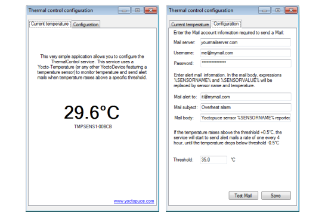The image size is (328, 219).
Task: Close the right Thermal control window
Action: [x=291, y=10]
